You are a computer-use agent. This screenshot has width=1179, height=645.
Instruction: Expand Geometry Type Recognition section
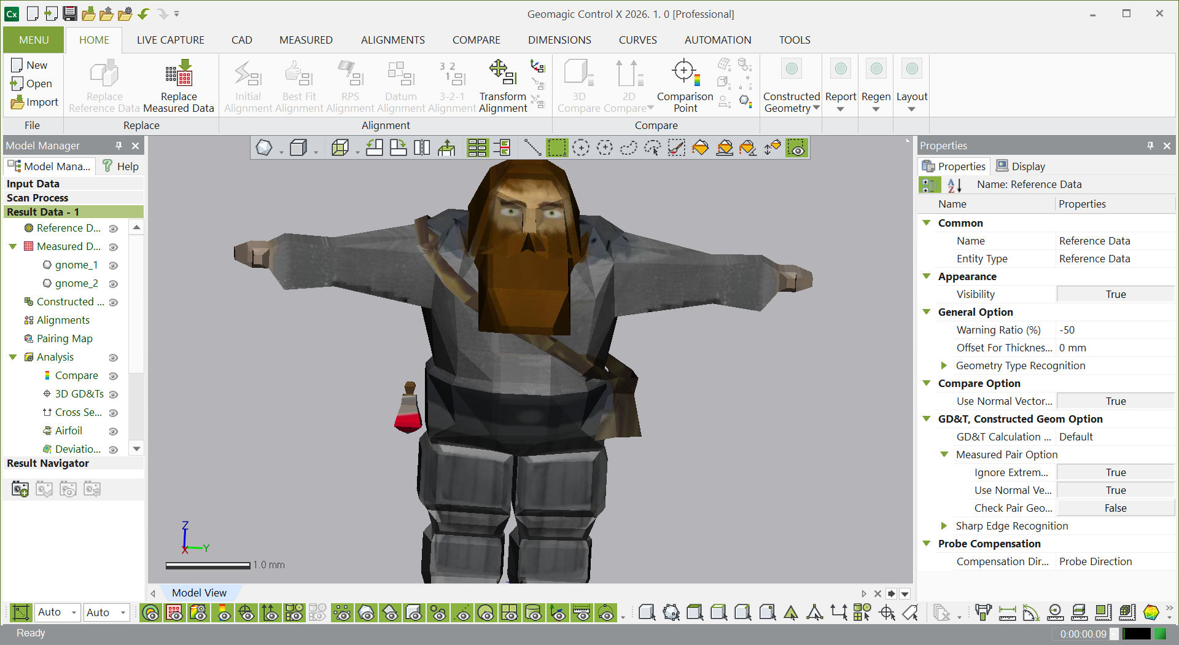[x=944, y=365]
